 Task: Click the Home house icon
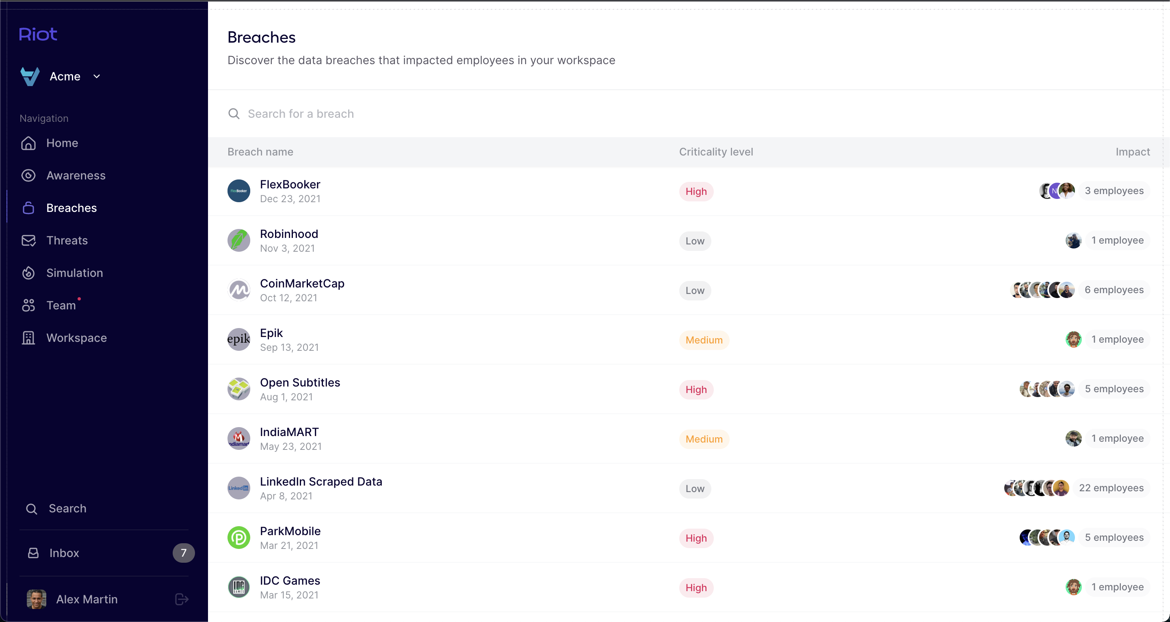[28, 143]
